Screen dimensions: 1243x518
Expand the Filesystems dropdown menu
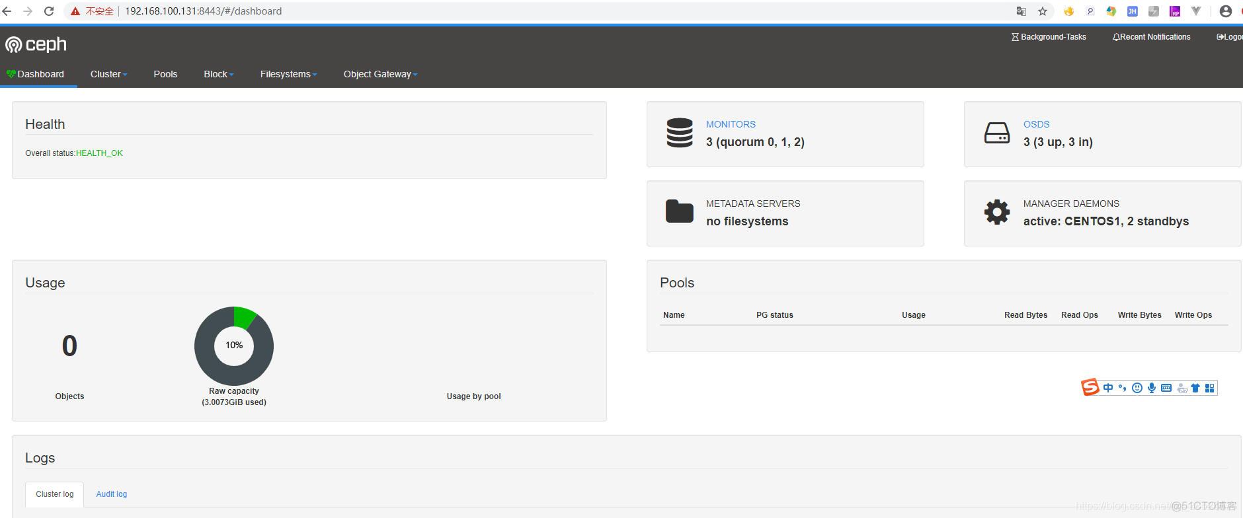tap(288, 74)
